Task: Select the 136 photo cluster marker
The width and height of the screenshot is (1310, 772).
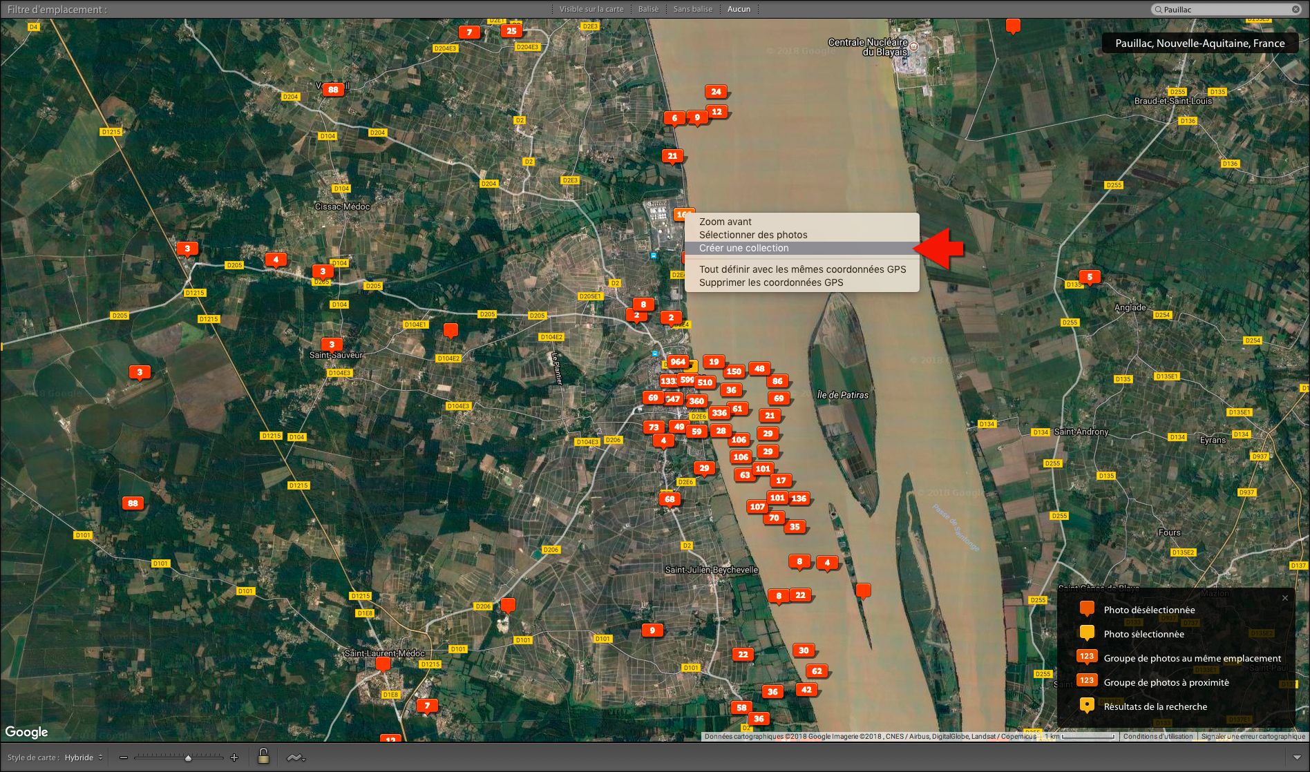Action: point(799,498)
